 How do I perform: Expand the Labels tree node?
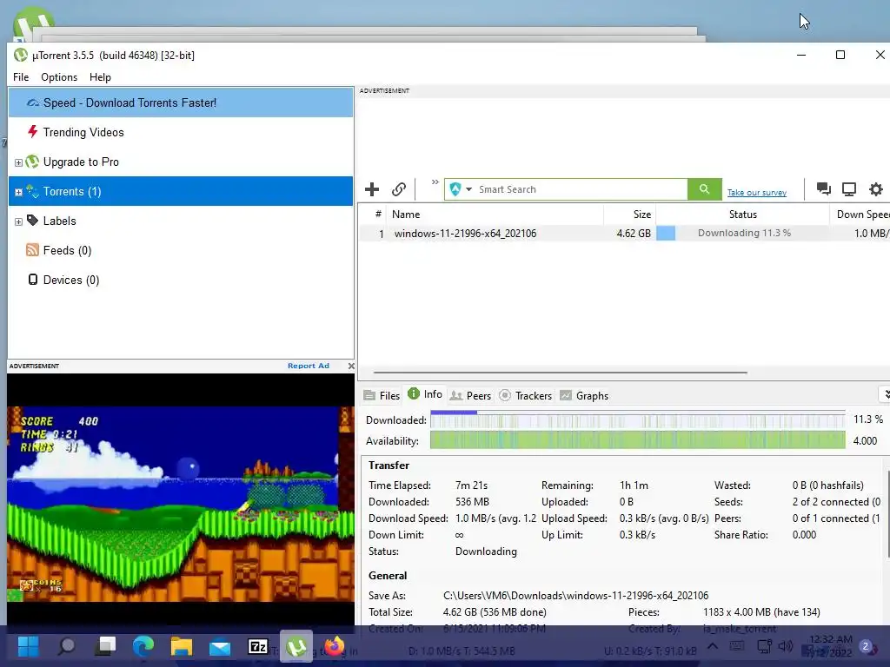(x=18, y=221)
